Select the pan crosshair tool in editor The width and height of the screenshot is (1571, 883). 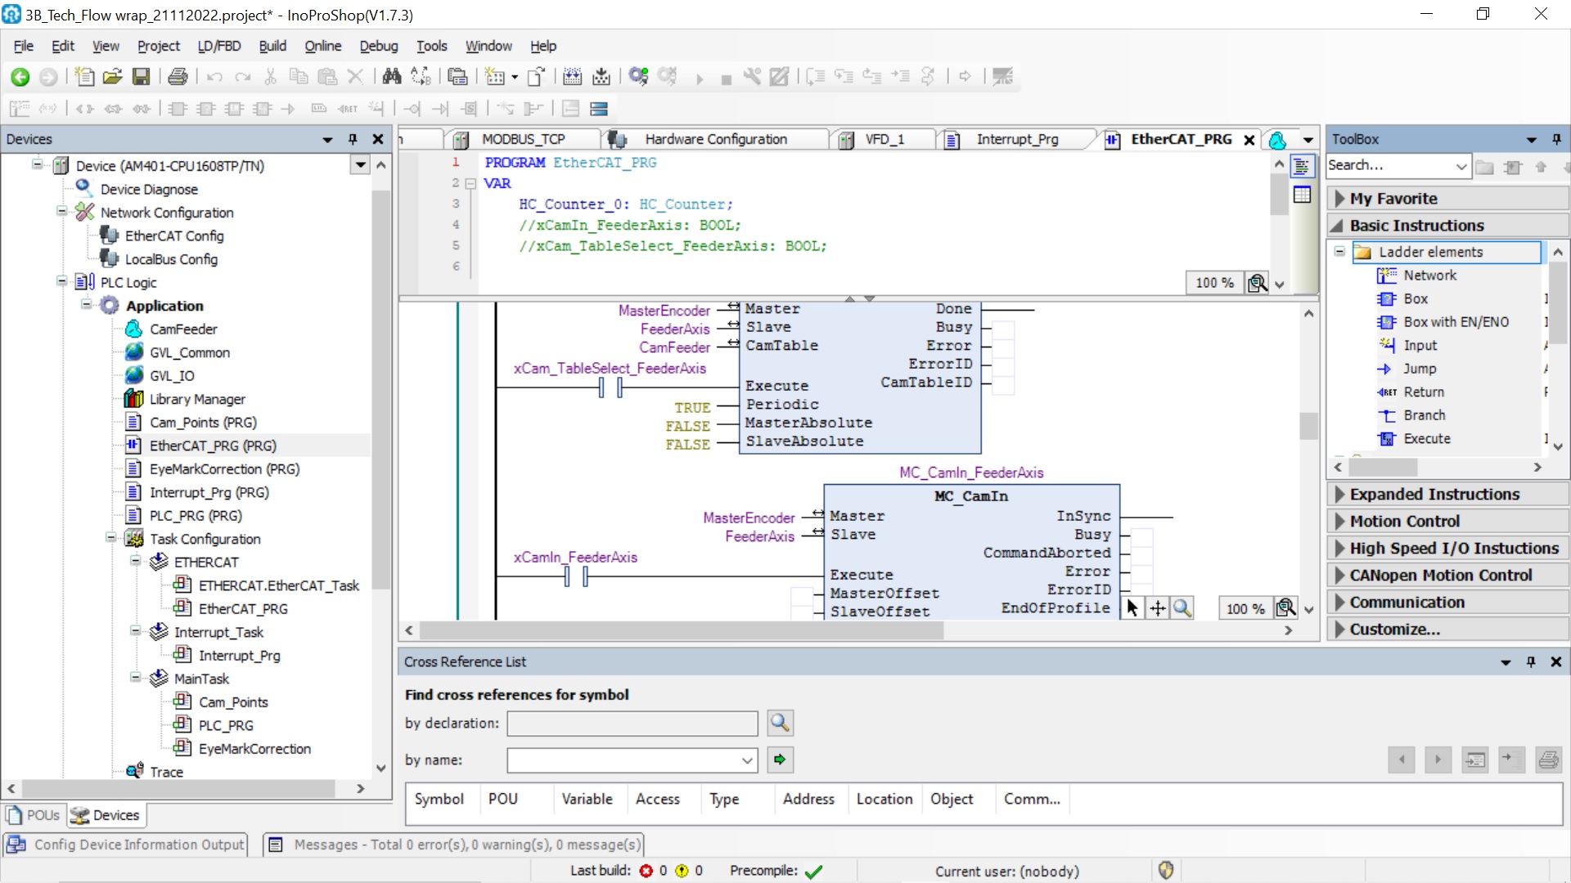(1157, 608)
